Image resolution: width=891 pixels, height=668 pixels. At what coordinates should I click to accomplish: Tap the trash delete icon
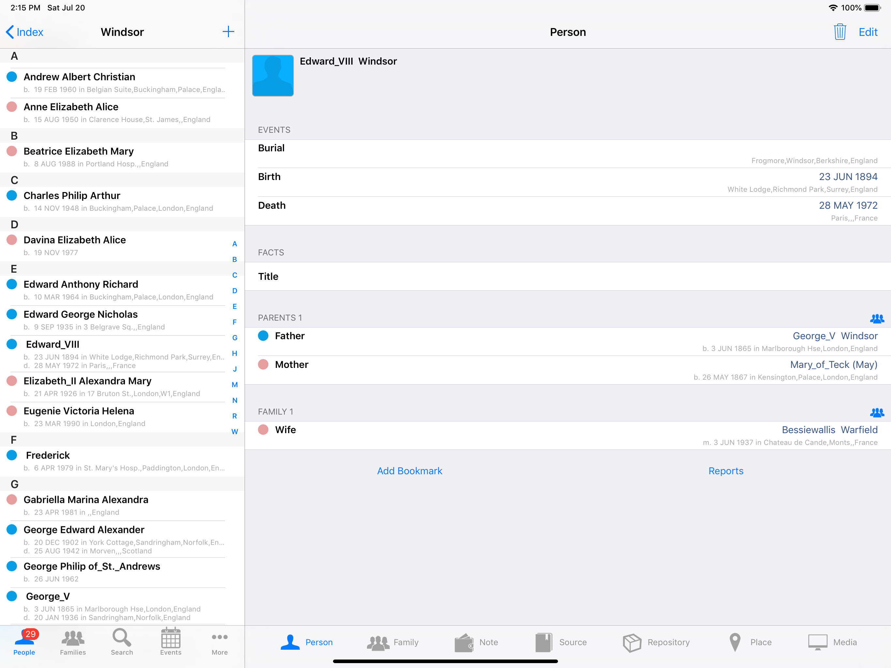click(839, 32)
